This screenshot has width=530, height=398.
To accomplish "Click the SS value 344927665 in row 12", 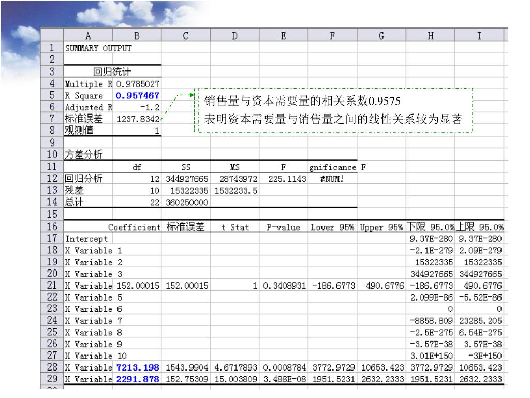I will [186, 179].
